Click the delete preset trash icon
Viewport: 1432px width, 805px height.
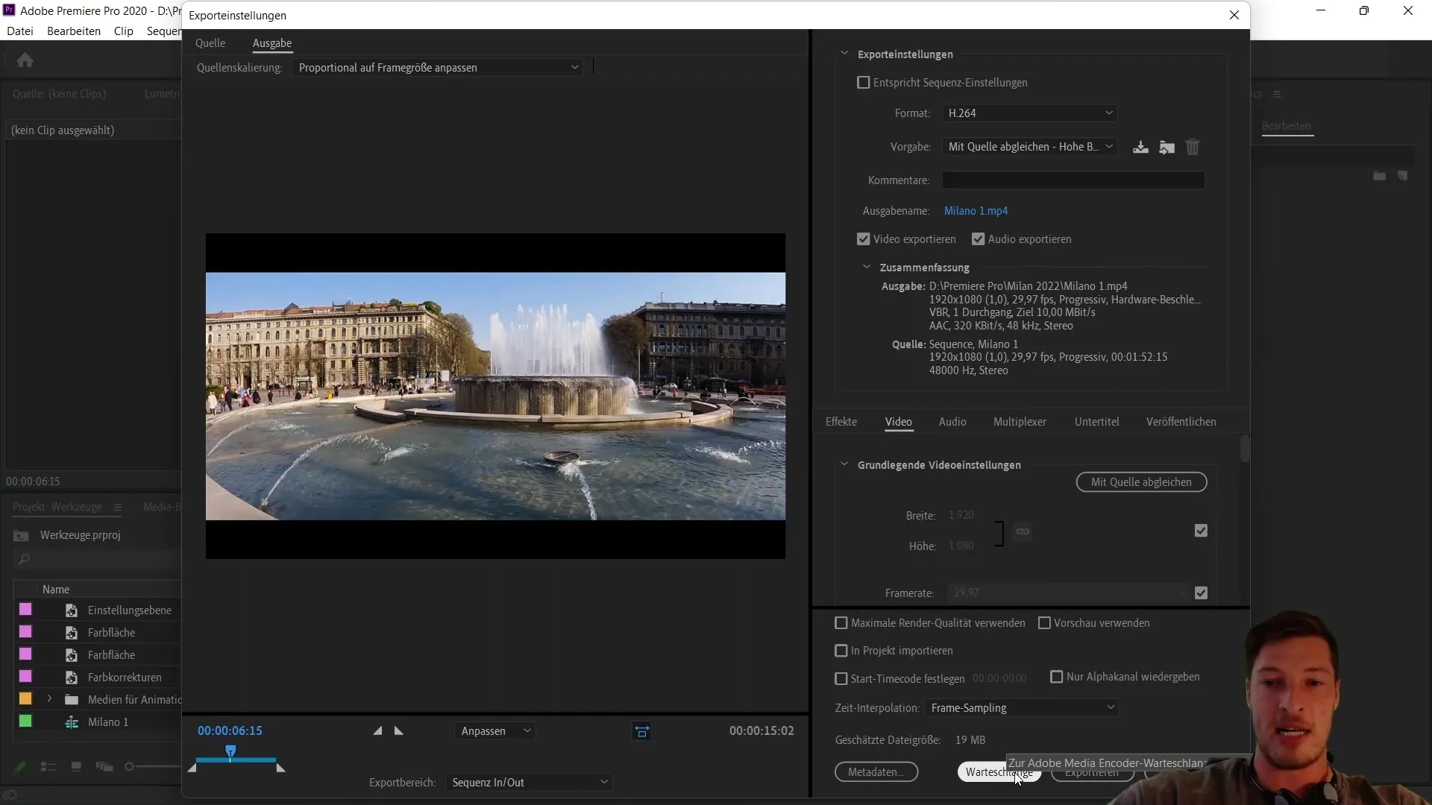1193,147
